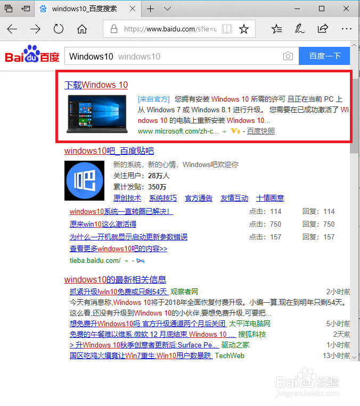This screenshot has height=406, width=360.
Task: Close the windows10_百度搜索 tab
Action: pyautogui.click(x=133, y=9)
